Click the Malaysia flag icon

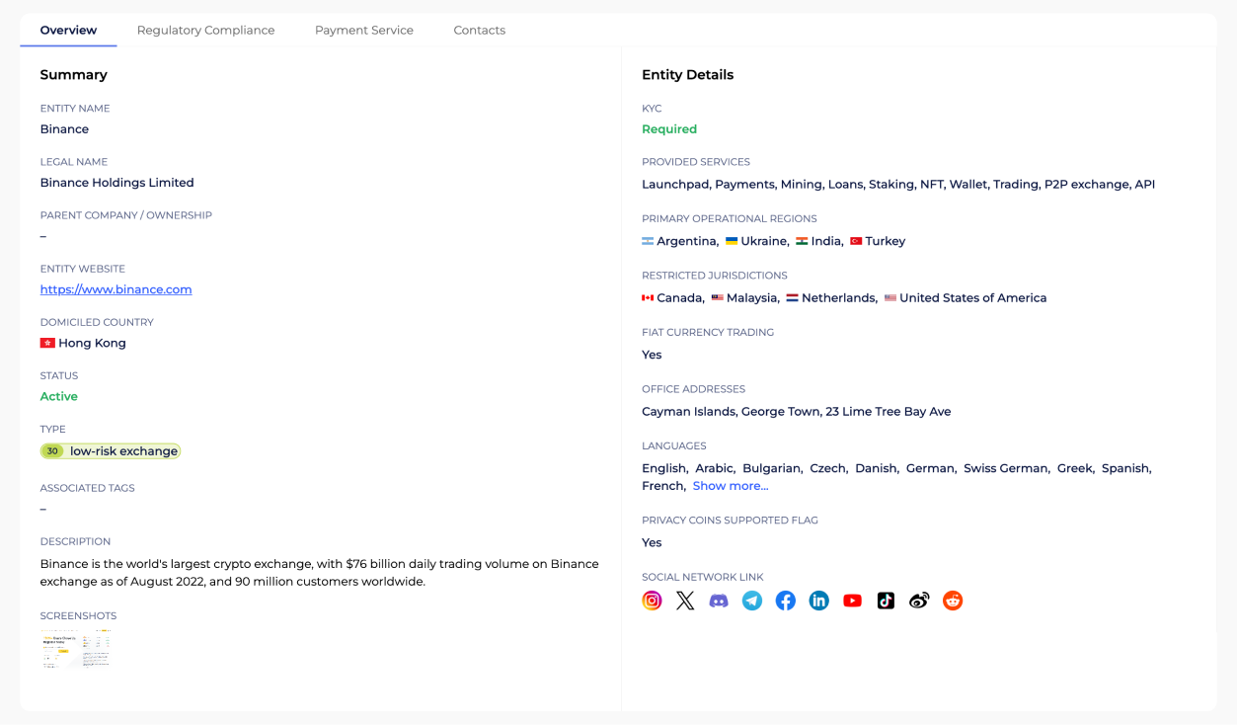point(718,298)
